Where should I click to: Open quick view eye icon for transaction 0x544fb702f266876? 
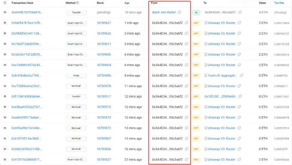tap(5, 12)
